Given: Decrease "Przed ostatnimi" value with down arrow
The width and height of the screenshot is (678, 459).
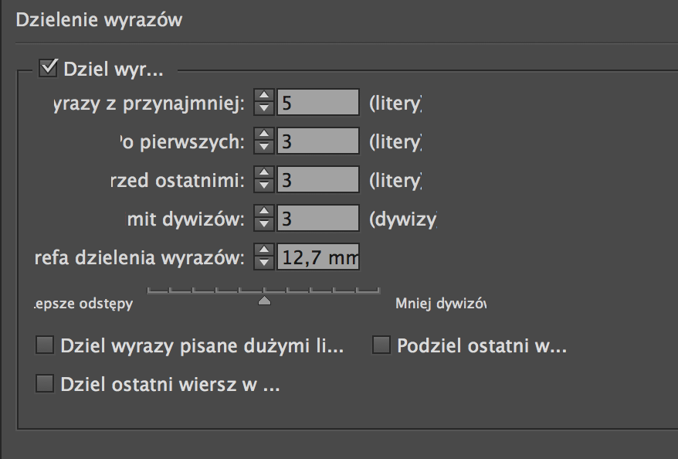Looking at the screenshot, I should click(264, 185).
